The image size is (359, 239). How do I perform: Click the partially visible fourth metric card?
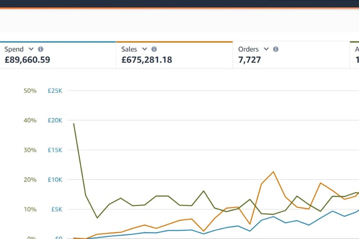355,55
